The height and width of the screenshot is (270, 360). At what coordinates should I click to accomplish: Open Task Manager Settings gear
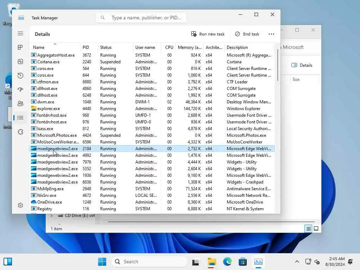(20, 205)
